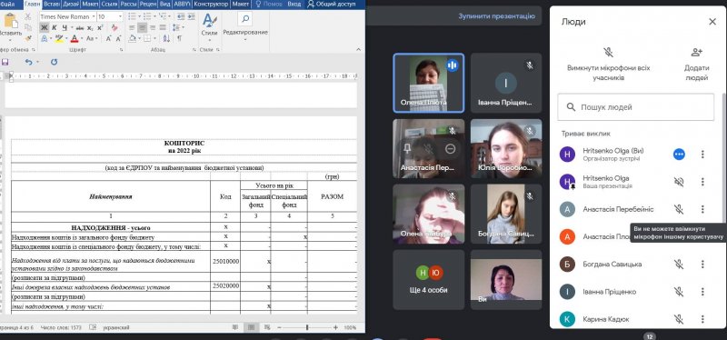Apply text highlight color

[59, 38]
